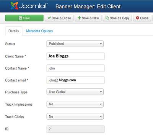Click the Contact email input field
The image size is (153, 139).
click(x=75, y=80)
